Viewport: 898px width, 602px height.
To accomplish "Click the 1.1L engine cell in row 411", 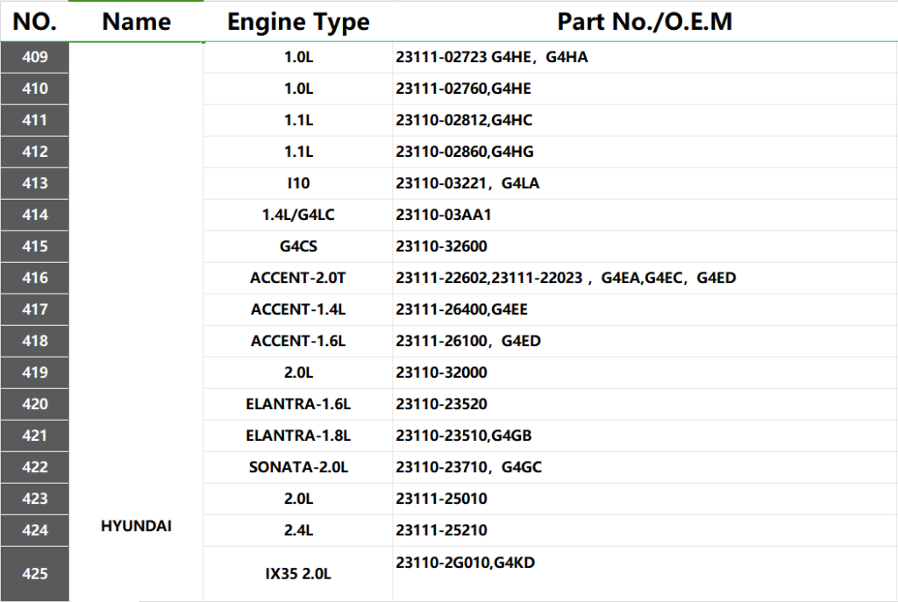I will pos(298,120).
